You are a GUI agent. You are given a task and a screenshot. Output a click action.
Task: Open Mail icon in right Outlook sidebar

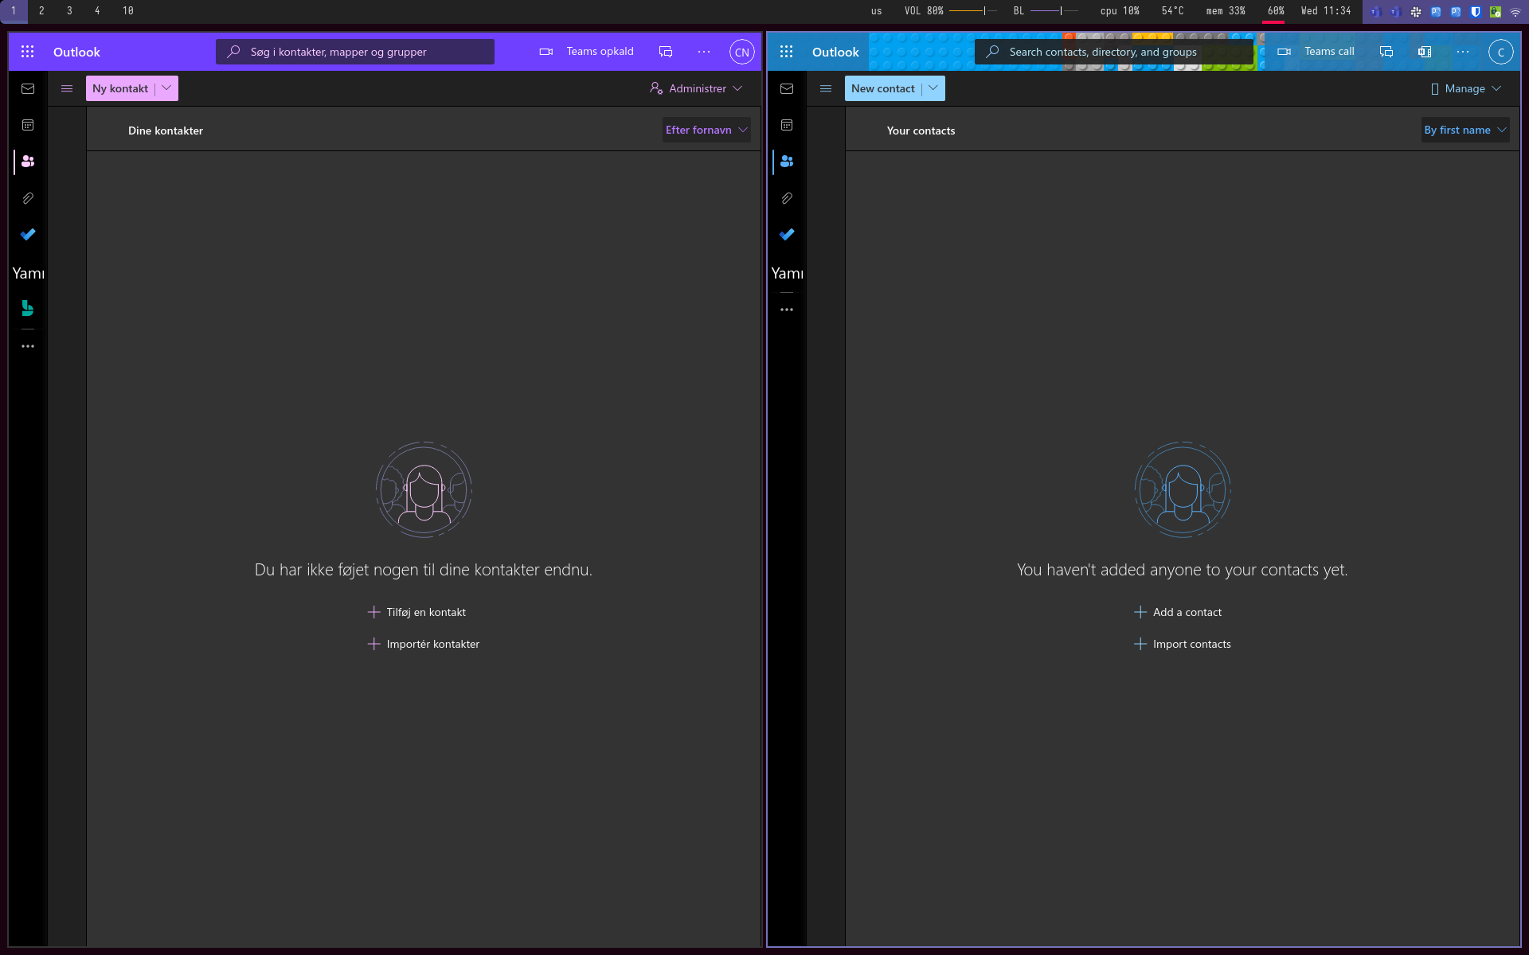click(787, 88)
